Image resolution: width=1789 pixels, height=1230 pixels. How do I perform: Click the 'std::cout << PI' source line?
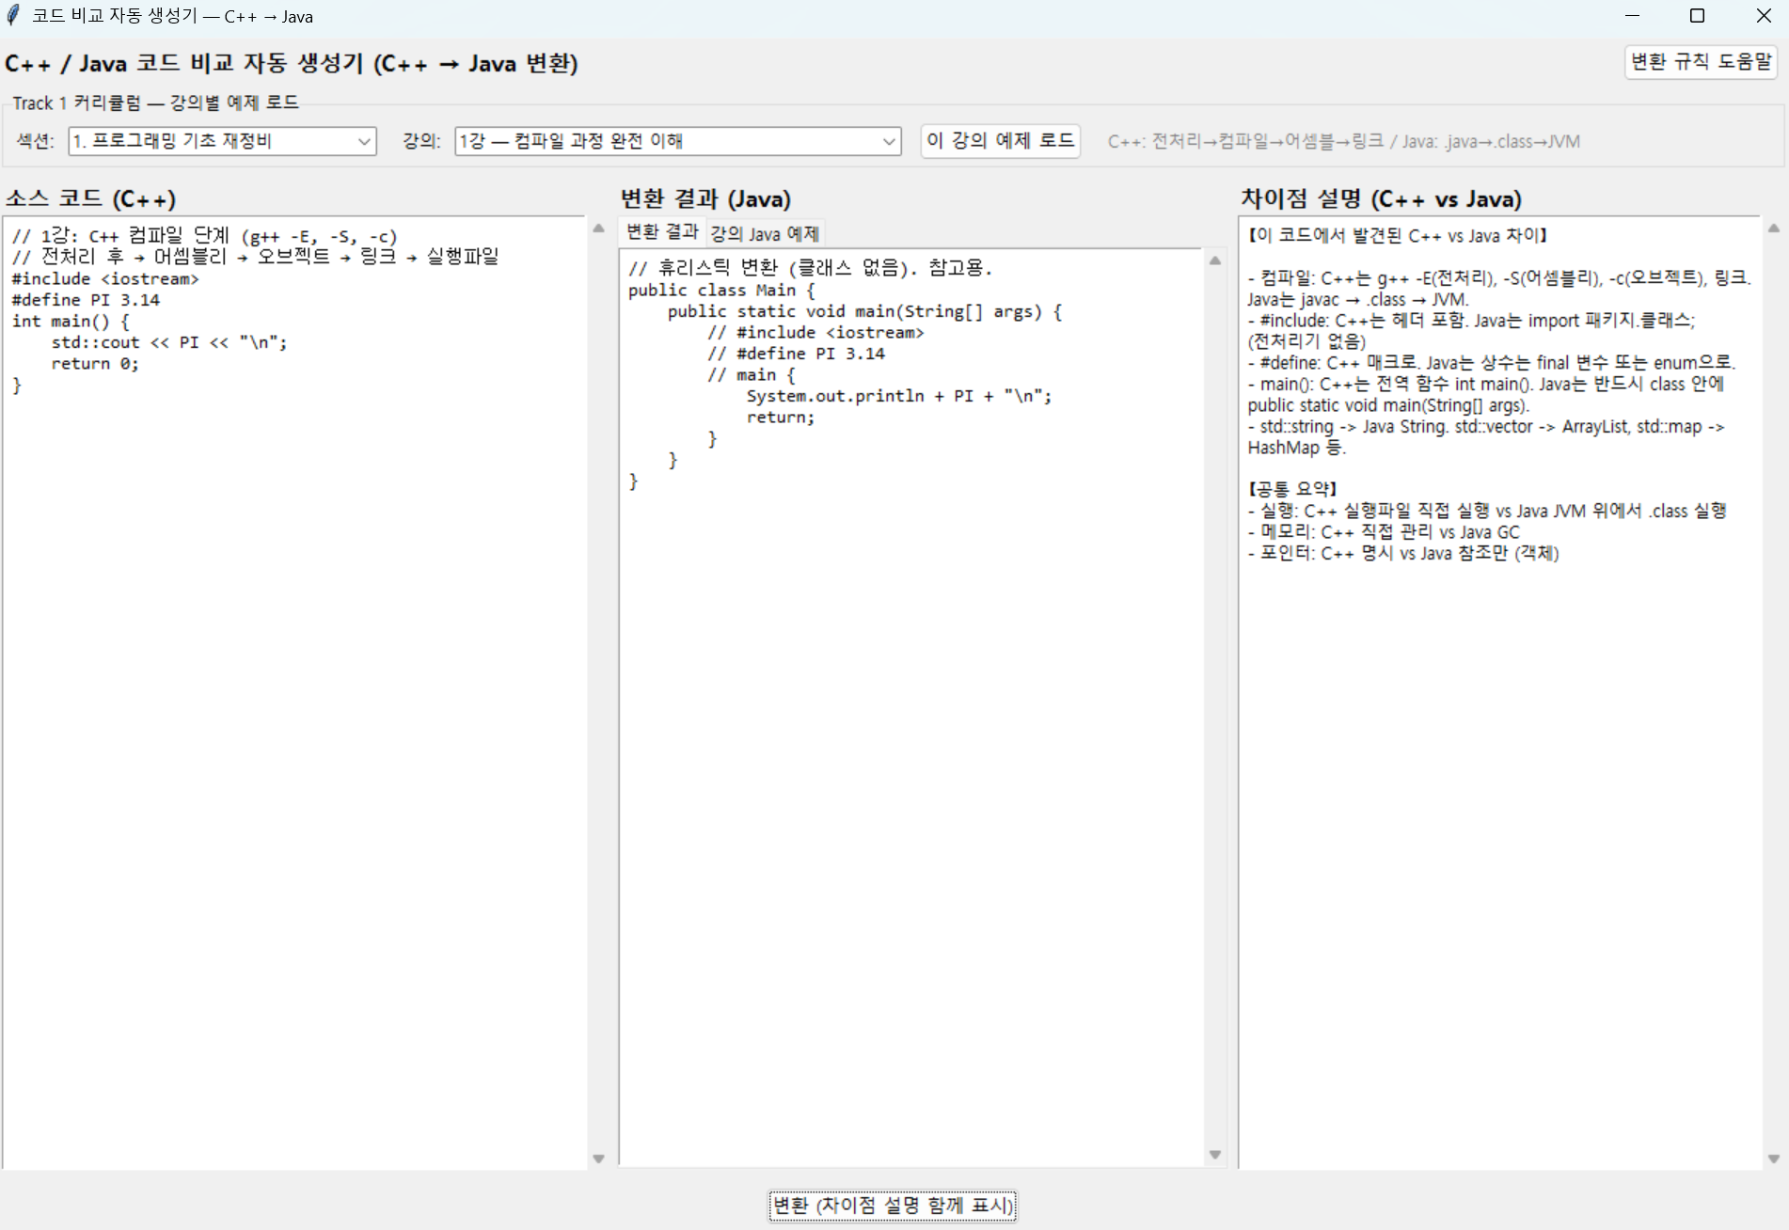point(169,342)
